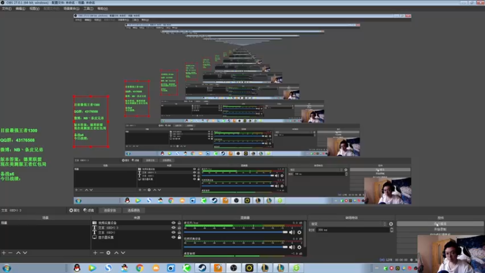Mute the microphone channel speaker icon
The height and width of the screenshot is (273, 485).
click(x=292, y=232)
